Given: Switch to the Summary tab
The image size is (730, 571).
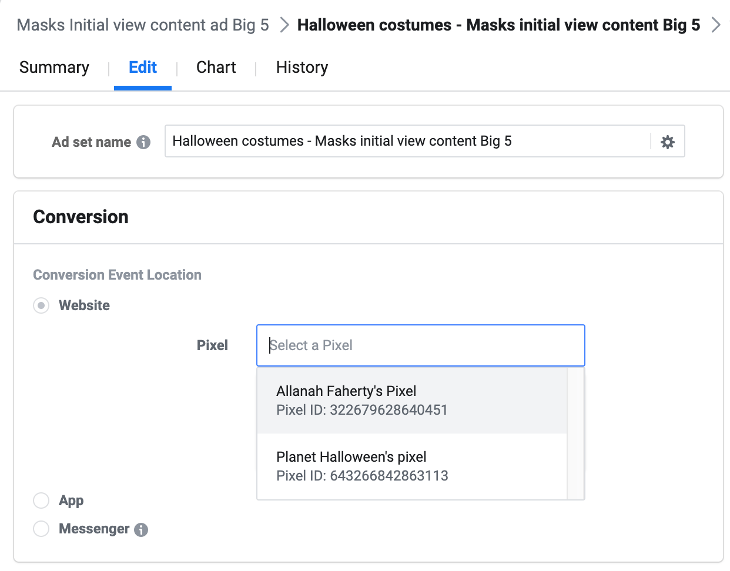Looking at the screenshot, I should 53,67.
